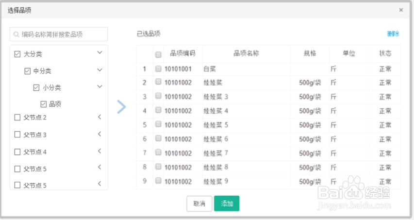
Task: Expand 父节点 3 arrow
Action: point(99,134)
